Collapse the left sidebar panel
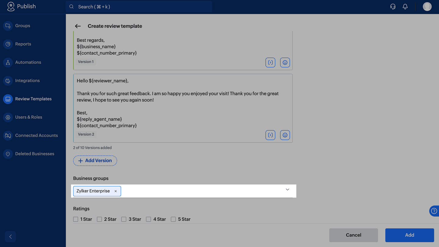The height and width of the screenshot is (247, 439). tap(10, 237)
